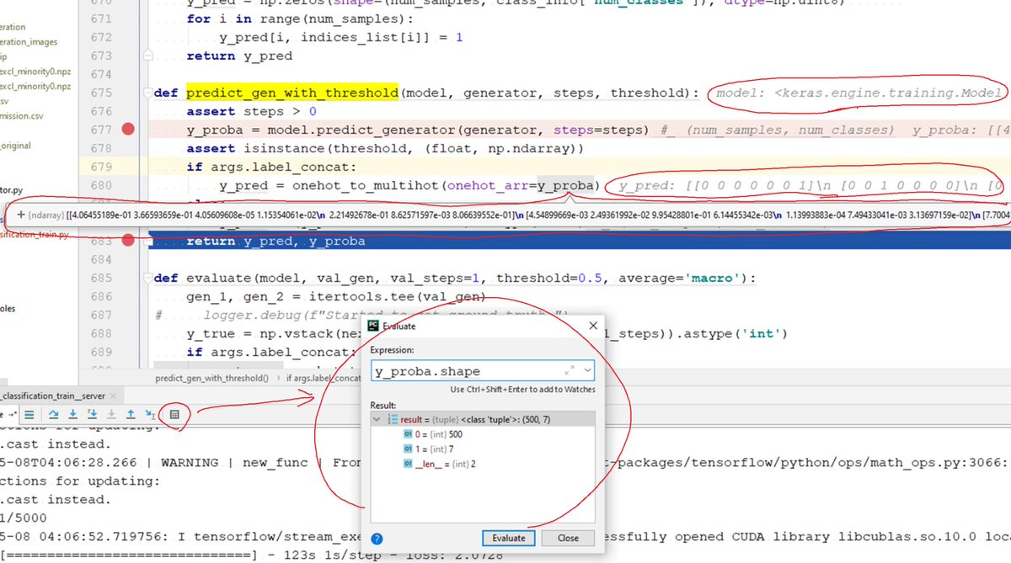Click the Step Out debugger icon

(x=131, y=416)
